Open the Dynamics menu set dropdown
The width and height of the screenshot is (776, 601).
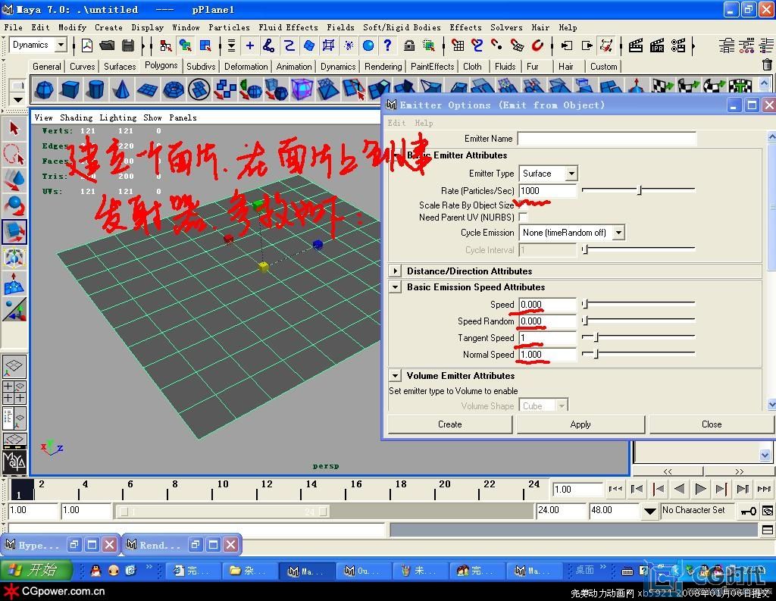click(x=61, y=45)
